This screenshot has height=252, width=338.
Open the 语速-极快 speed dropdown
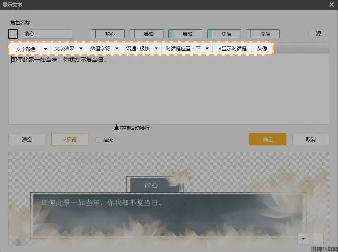click(x=156, y=49)
